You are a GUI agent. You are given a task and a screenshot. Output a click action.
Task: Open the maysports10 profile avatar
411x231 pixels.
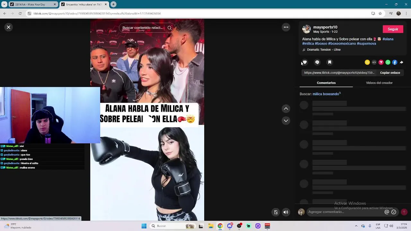(x=307, y=29)
